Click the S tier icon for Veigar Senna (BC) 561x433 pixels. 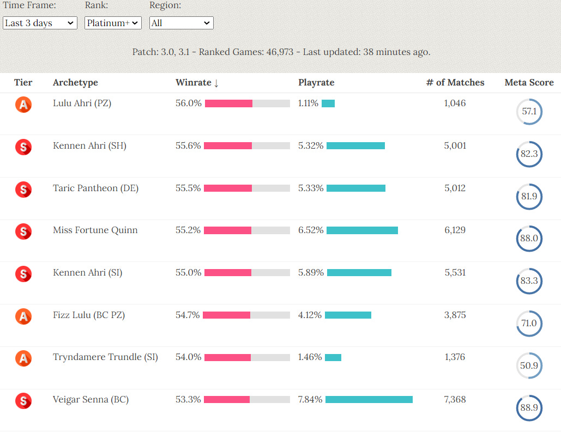click(x=23, y=401)
